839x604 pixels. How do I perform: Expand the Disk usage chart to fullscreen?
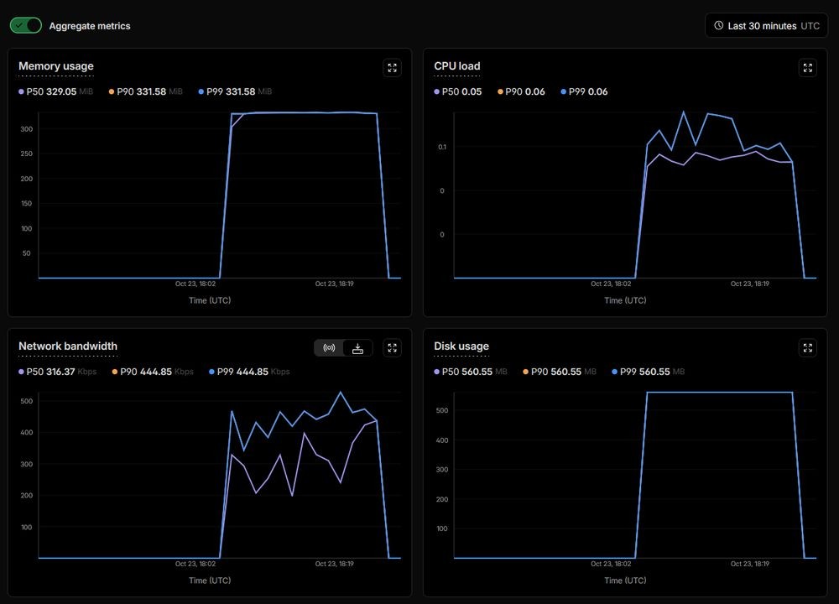pos(807,348)
